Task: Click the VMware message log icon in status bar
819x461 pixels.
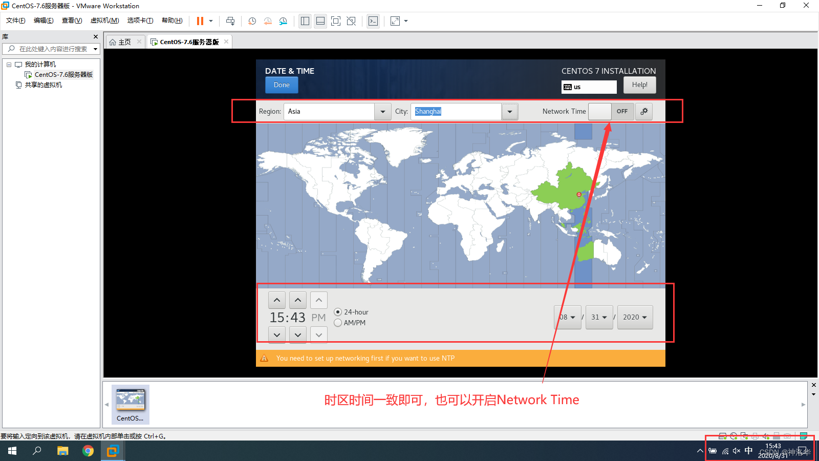Action: click(804, 436)
